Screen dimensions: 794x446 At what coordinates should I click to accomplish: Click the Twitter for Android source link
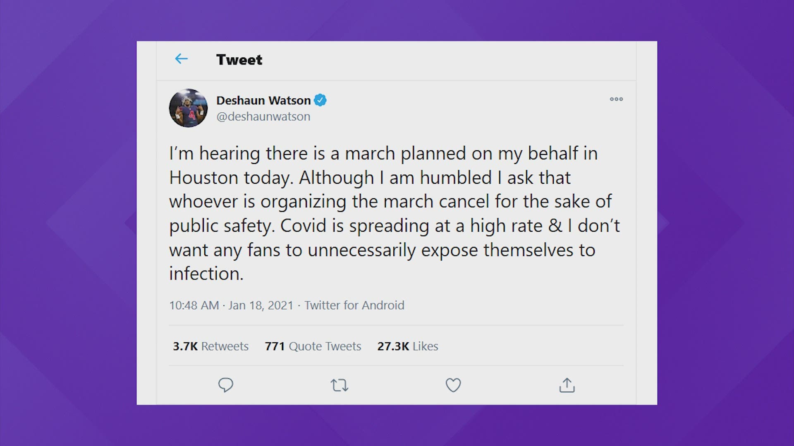(x=354, y=306)
